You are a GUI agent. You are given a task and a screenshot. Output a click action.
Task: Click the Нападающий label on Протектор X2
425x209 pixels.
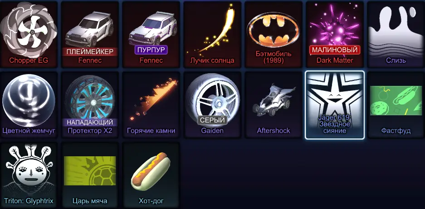(90, 122)
